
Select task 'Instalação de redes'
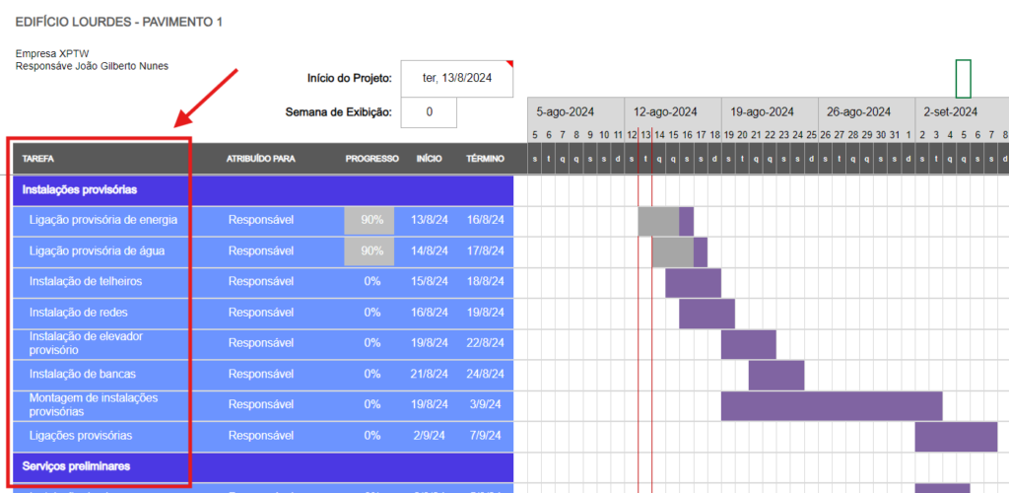point(79,313)
